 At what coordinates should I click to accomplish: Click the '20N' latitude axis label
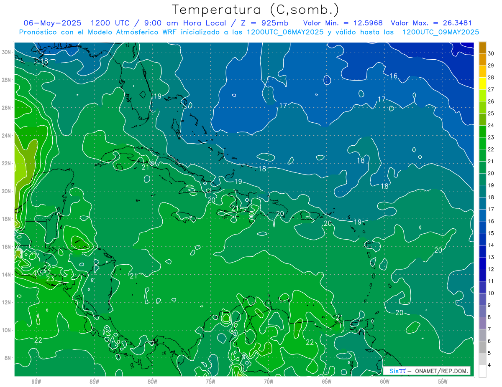click(6, 191)
